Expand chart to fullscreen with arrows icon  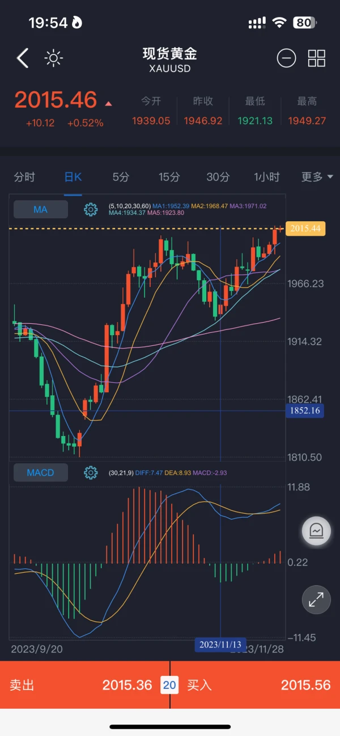[316, 599]
